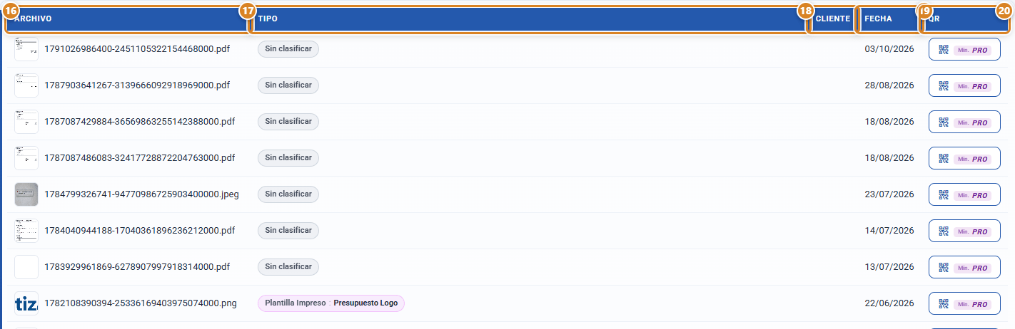Click 'Sin clasificar' tag of 1787087429884 file

(x=288, y=121)
